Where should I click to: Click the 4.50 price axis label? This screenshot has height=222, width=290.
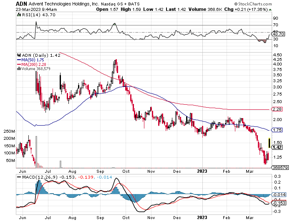(x=277, y=55)
